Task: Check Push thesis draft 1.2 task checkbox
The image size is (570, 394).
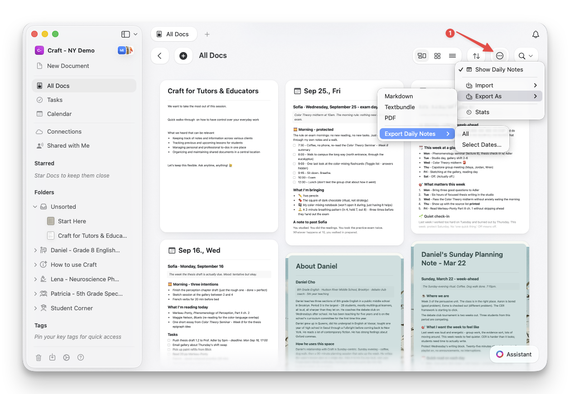Action: (x=169, y=340)
